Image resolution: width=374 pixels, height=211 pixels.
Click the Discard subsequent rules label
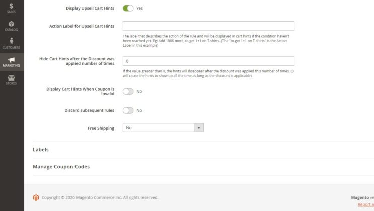tap(89, 110)
